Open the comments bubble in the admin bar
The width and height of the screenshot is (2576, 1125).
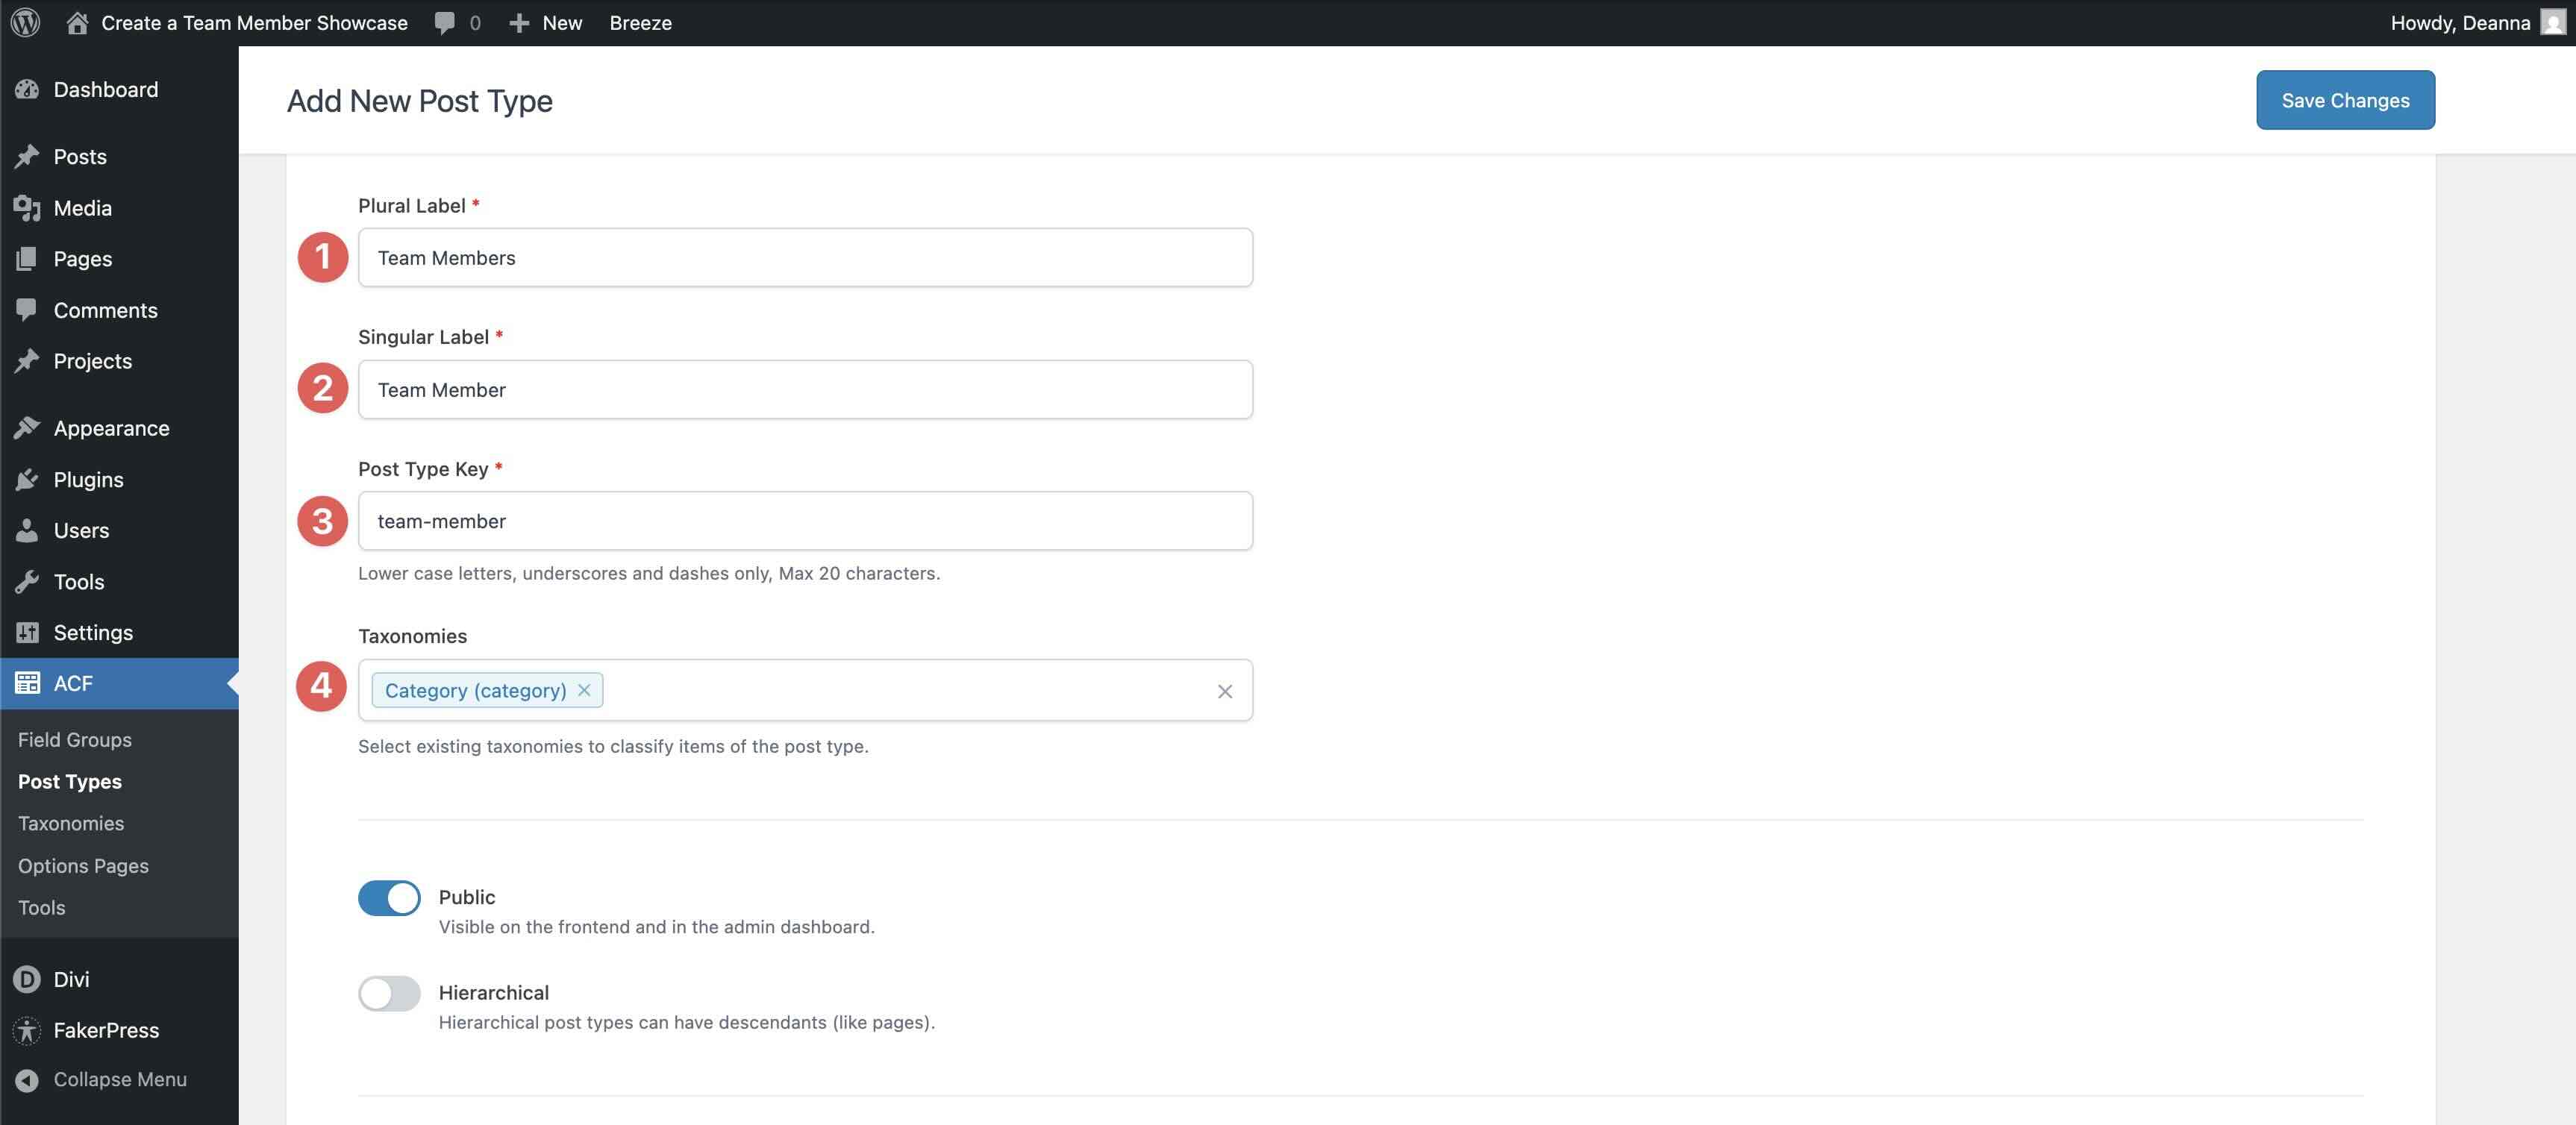[442, 22]
